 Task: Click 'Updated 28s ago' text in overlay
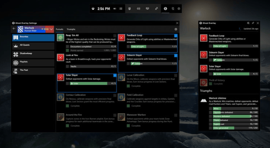251,29
